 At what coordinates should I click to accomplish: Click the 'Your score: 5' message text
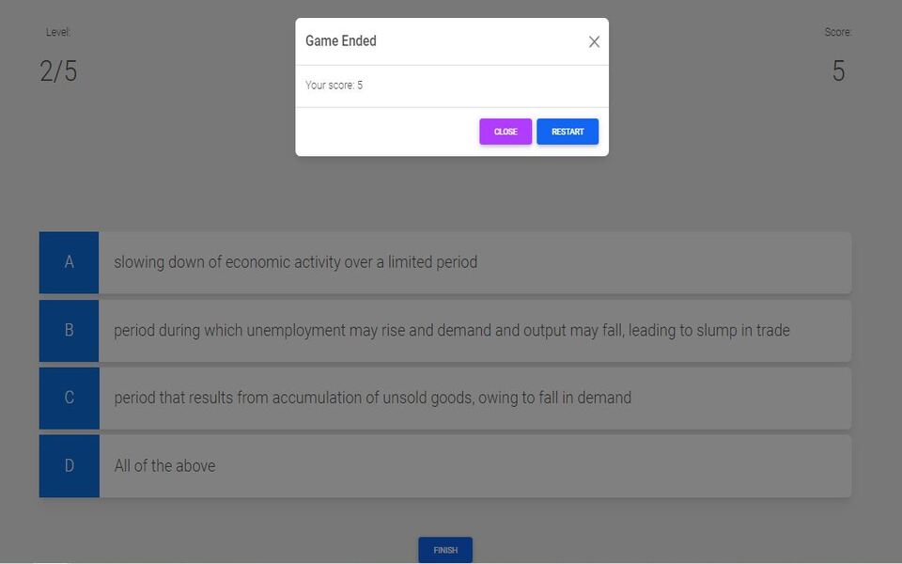coord(334,86)
